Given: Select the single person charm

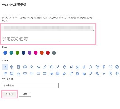Looking at the screenshot, I should [91, 67].
